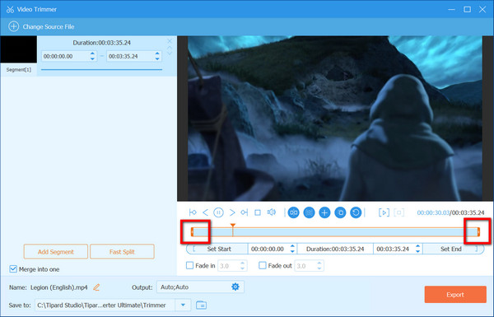The image size is (494, 317).
Task: Increase timeline start time 00:00:00.00 stepper
Action: click(x=292, y=246)
